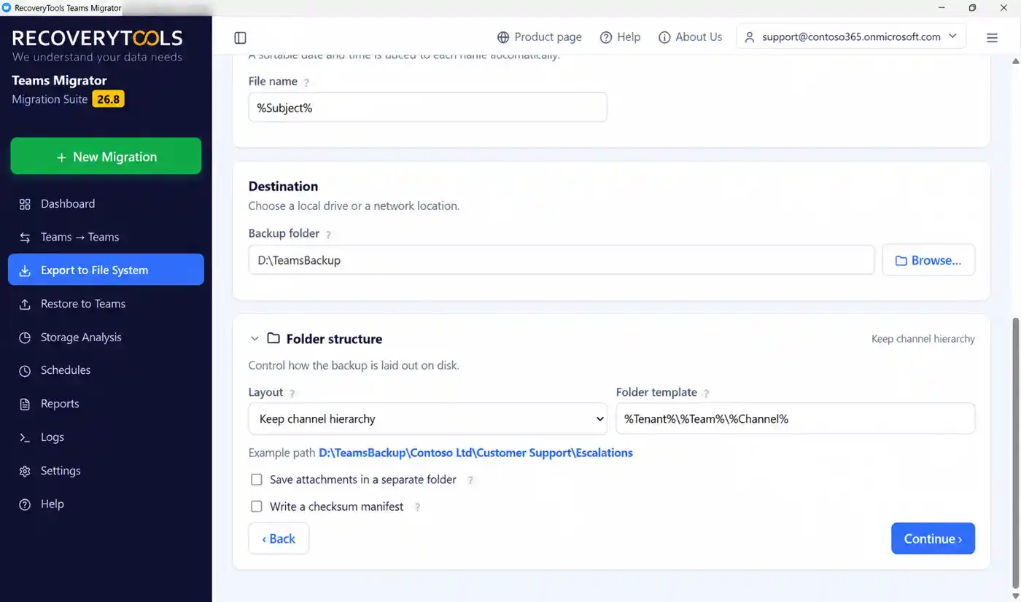
Task: Open Settings in sidebar
Action: [x=106, y=471]
